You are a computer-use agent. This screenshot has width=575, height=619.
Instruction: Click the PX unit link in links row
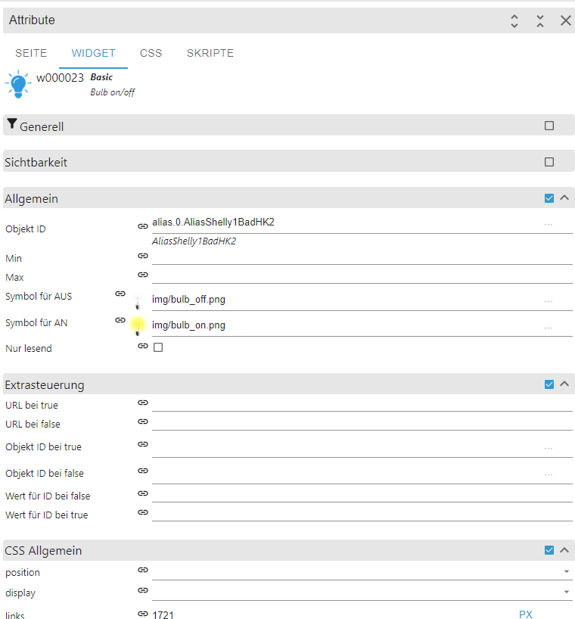[525, 614]
